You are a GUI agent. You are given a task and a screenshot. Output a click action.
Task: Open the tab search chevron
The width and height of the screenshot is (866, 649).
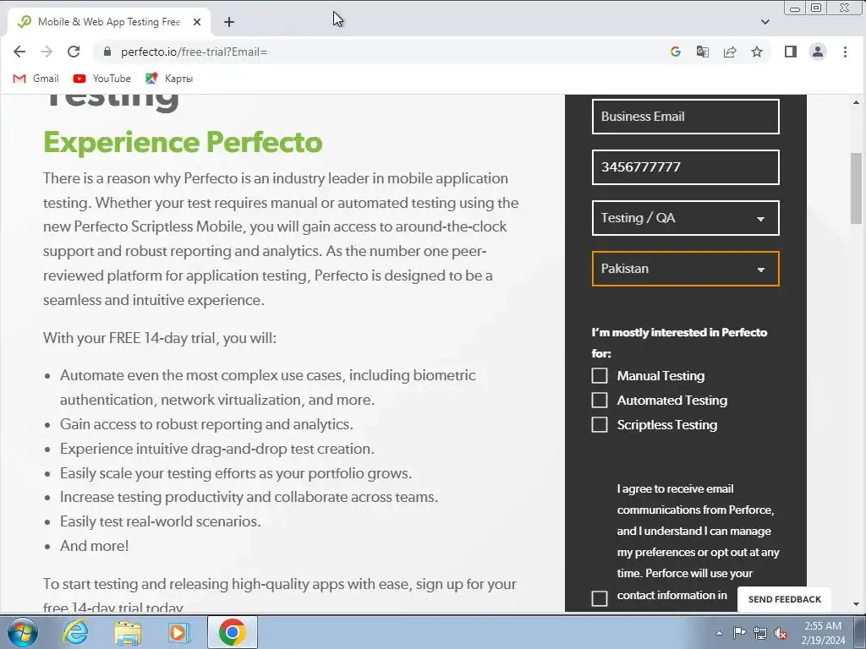point(765,22)
